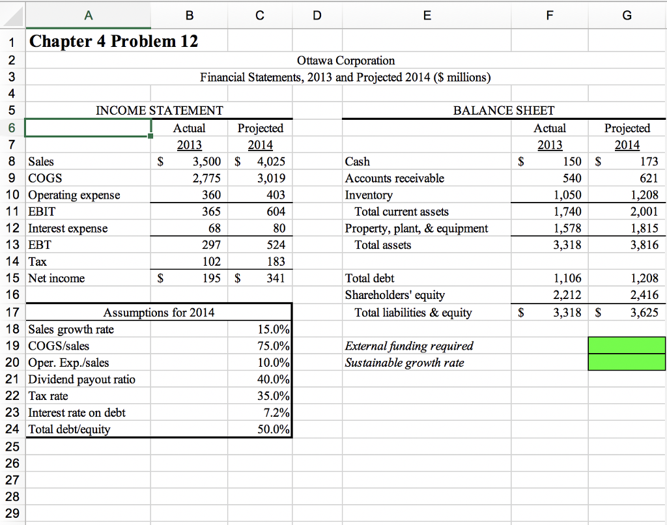Select the 'Net income' label cell

tap(88, 278)
